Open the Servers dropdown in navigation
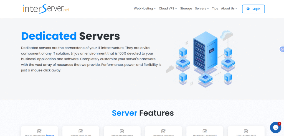Viewport: 284px width, 136px height. 202,9
